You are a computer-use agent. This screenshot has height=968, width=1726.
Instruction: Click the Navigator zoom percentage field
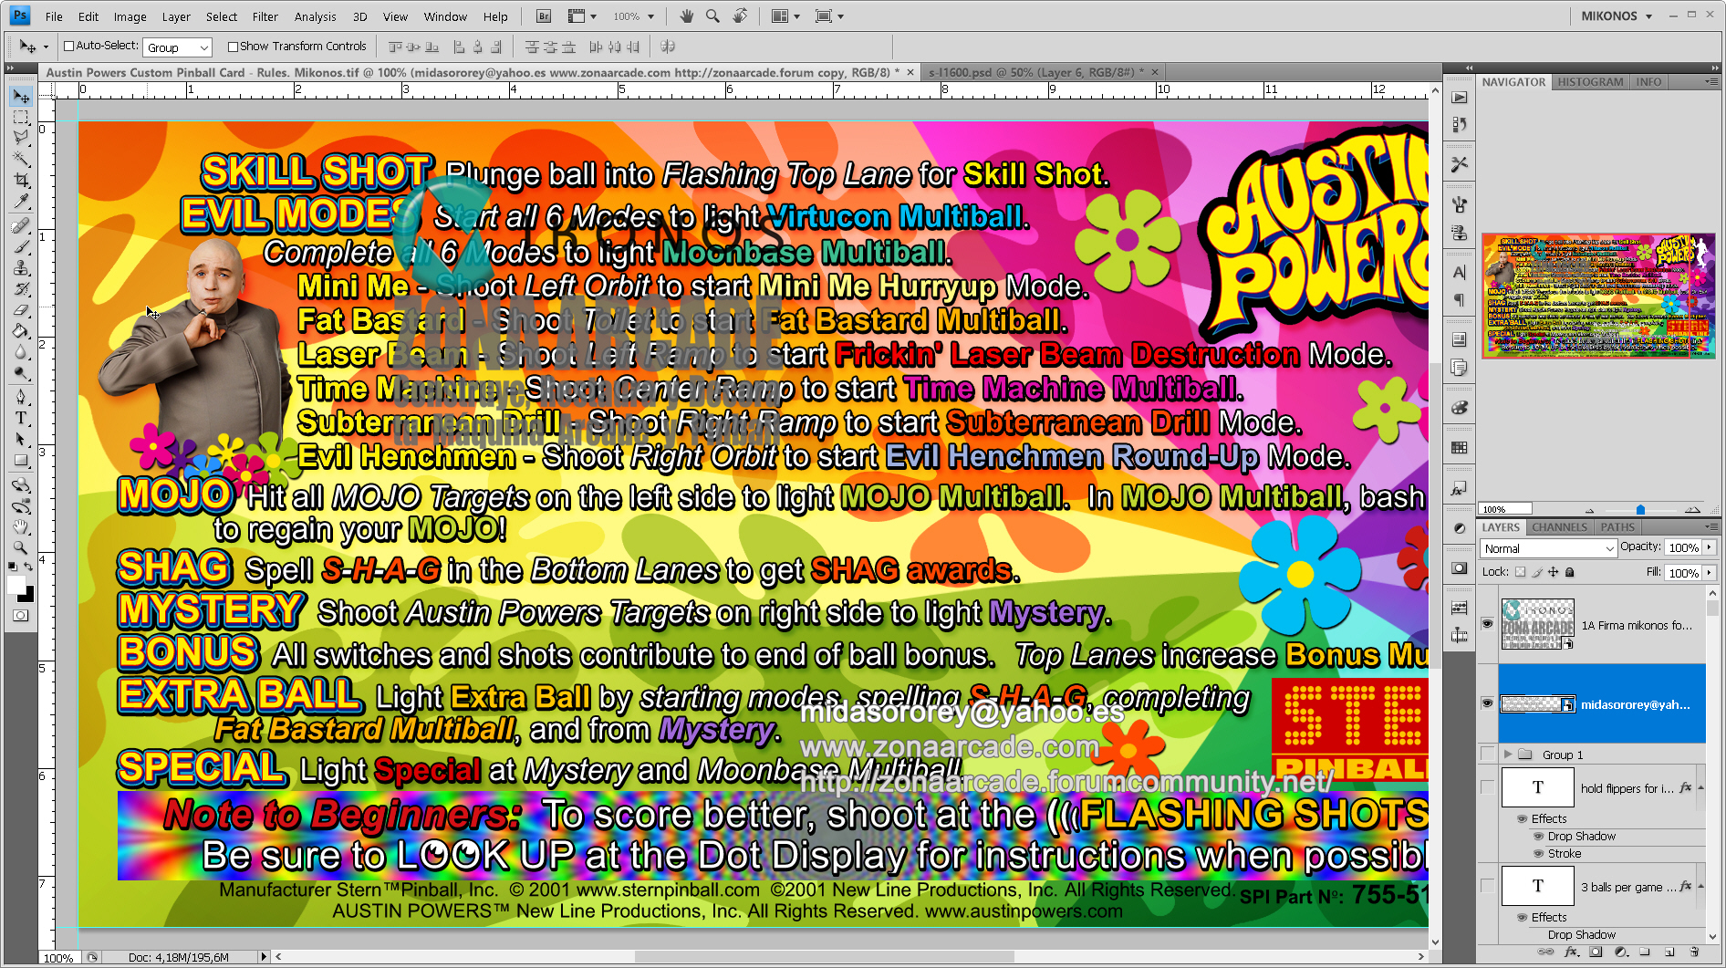1505,509
